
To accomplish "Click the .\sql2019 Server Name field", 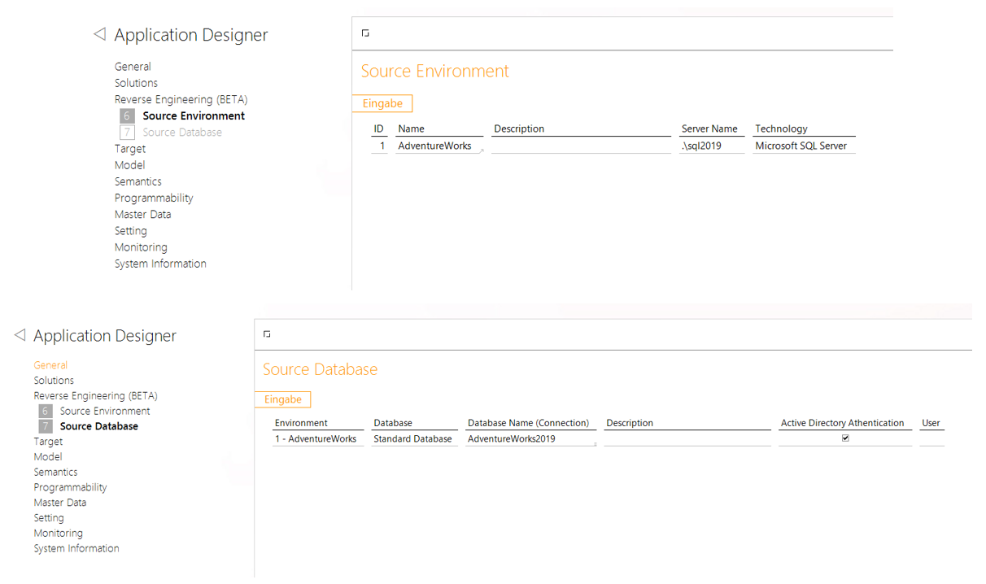I will pyautogui.click(x=710, y=146).
